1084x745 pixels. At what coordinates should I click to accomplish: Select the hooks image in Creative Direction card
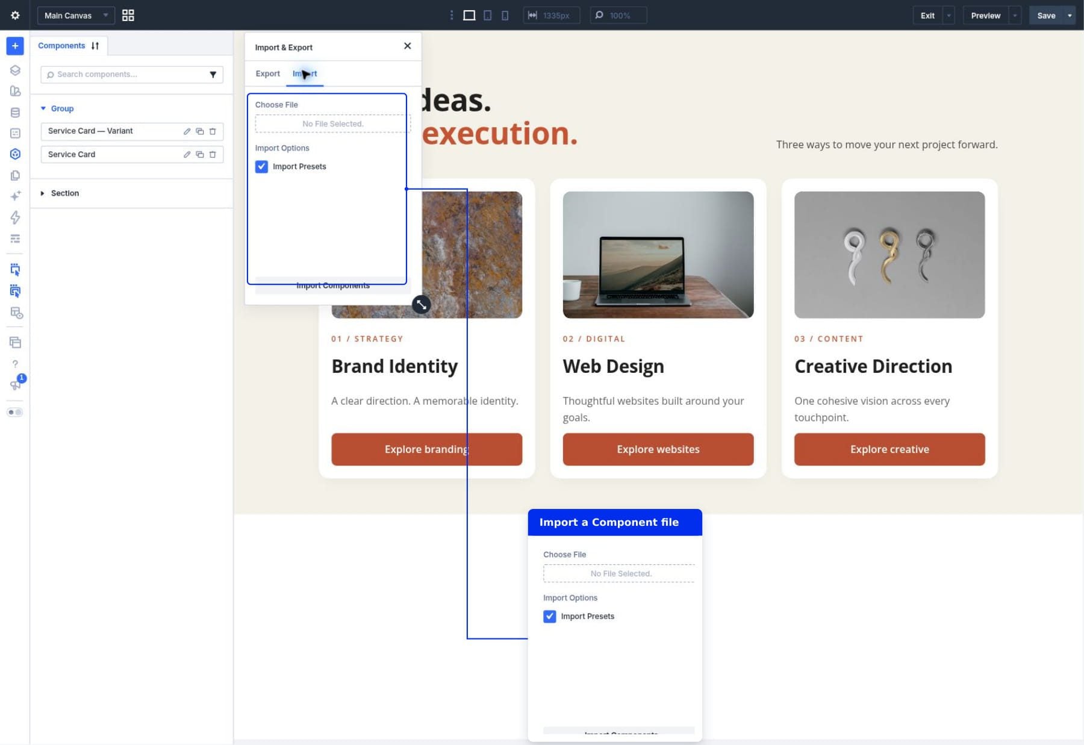[x=889, y=255]
